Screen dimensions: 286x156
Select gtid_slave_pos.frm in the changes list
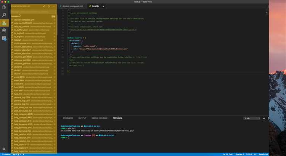pyautogui.click(x=34, y=107)
